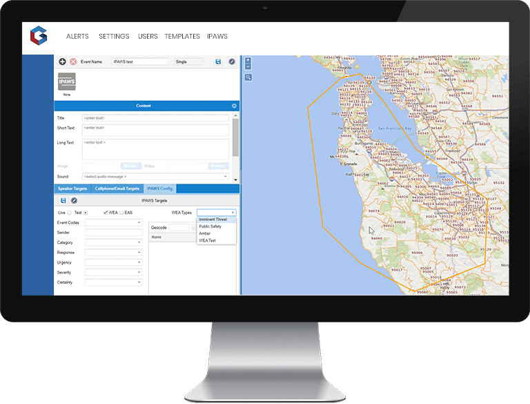Click the Content panel scrollbar thumb

pos(235,137)
